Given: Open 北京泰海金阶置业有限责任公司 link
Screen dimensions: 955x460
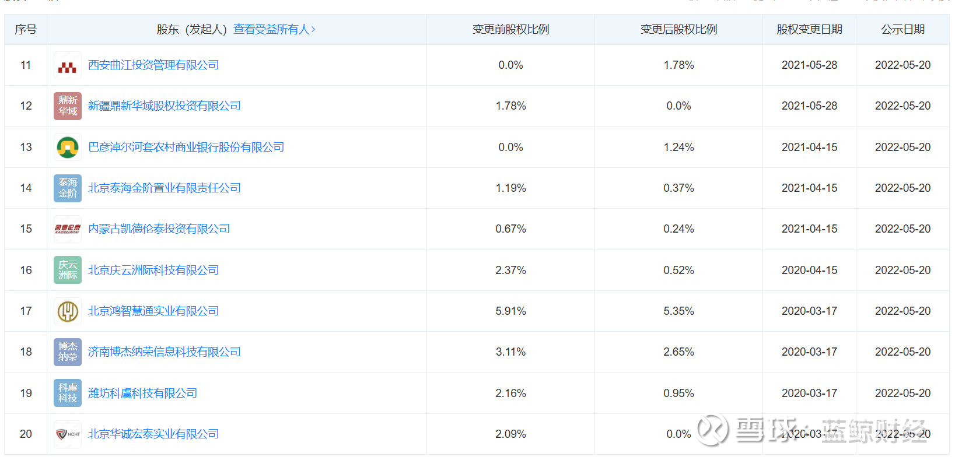Looking at the screenshot, I should [x=164, y=188].
